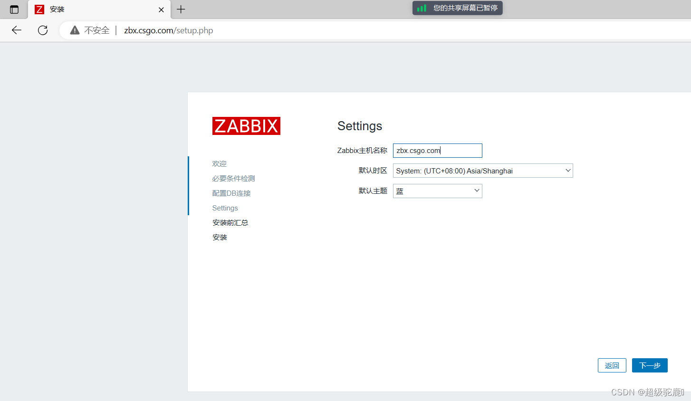The image size is (691, 401).
Task: Select the final 安装 step in sidebar
Action: coord(220,237)
